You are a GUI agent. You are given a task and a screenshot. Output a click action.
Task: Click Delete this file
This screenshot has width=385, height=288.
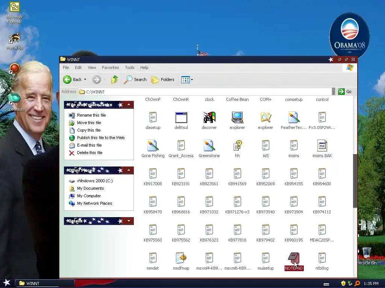click(x=85, y=153)
